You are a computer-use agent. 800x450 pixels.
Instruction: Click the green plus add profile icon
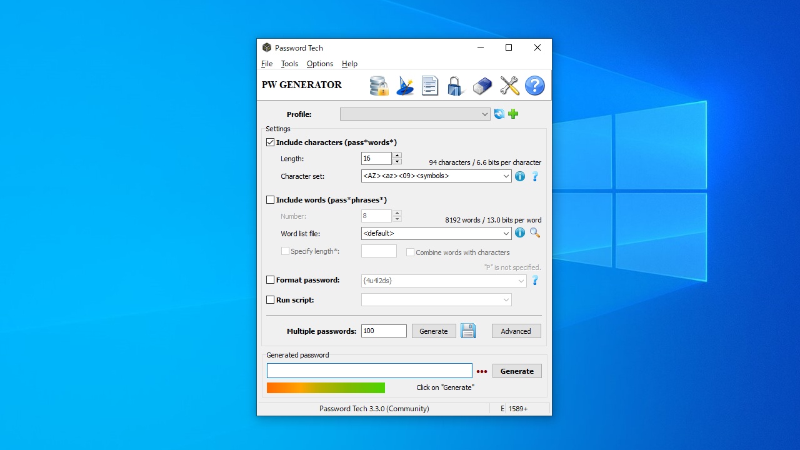coord(513,114)
